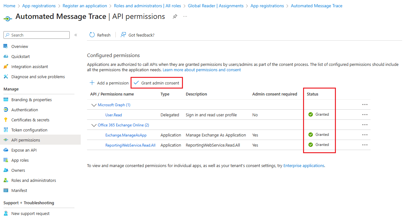
Task: Collapse the Microsoft Graph (1) group chevron
Action: tap(94, 105)
